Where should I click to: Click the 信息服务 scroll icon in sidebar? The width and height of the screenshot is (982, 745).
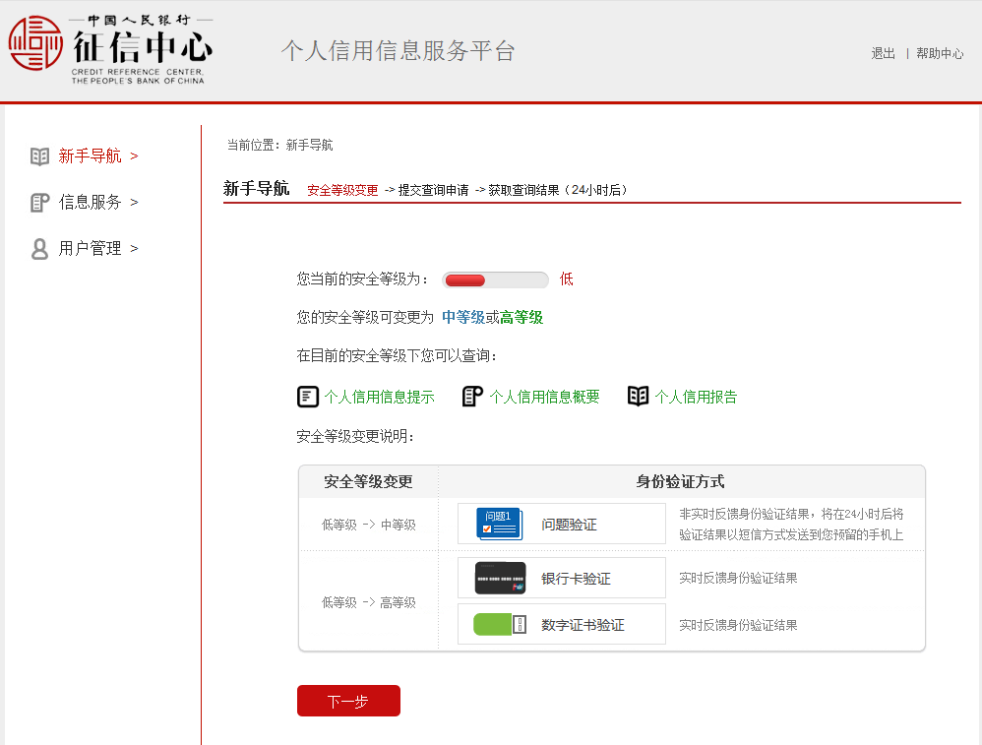39,202
